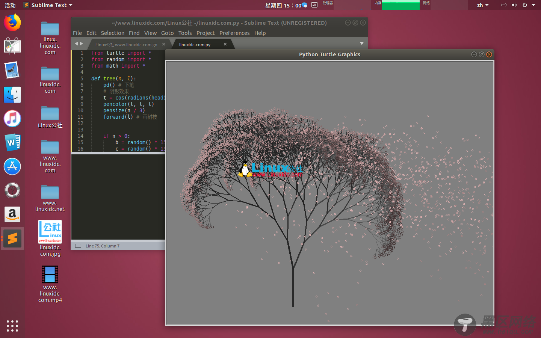541x338 pixels.
Task: Click the Python Turtle Graphics title bar
Action: (x=329, y=54)
